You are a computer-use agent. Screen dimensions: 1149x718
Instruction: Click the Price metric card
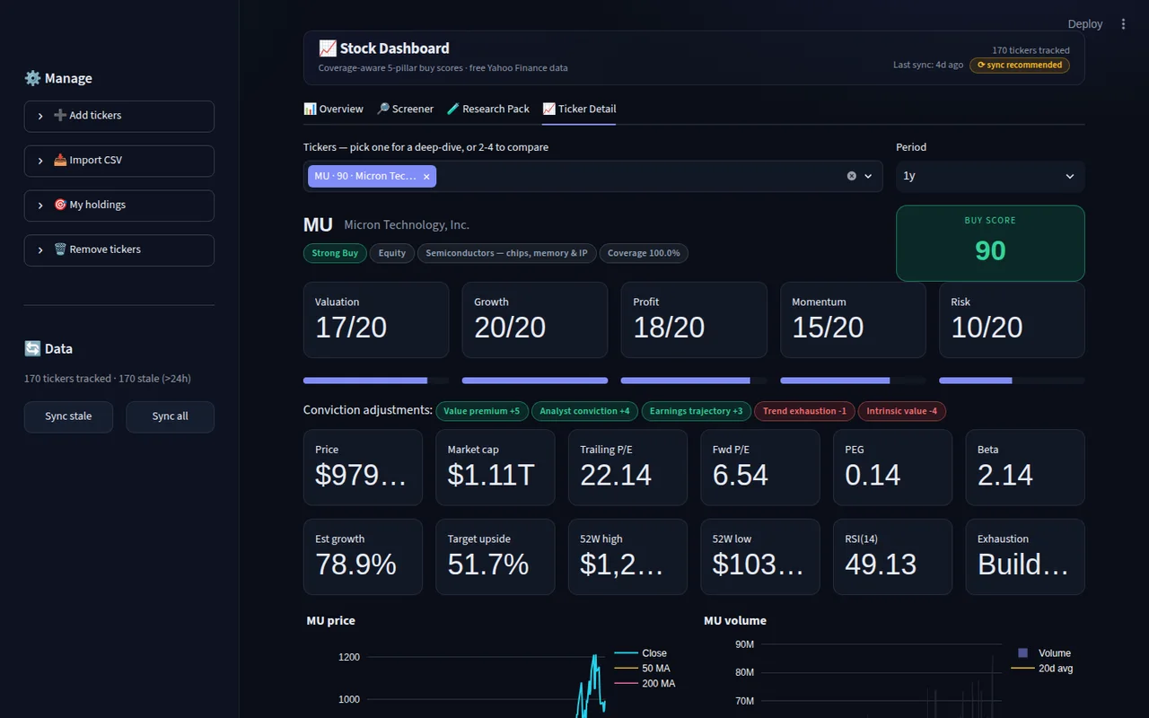coord(363,468)
